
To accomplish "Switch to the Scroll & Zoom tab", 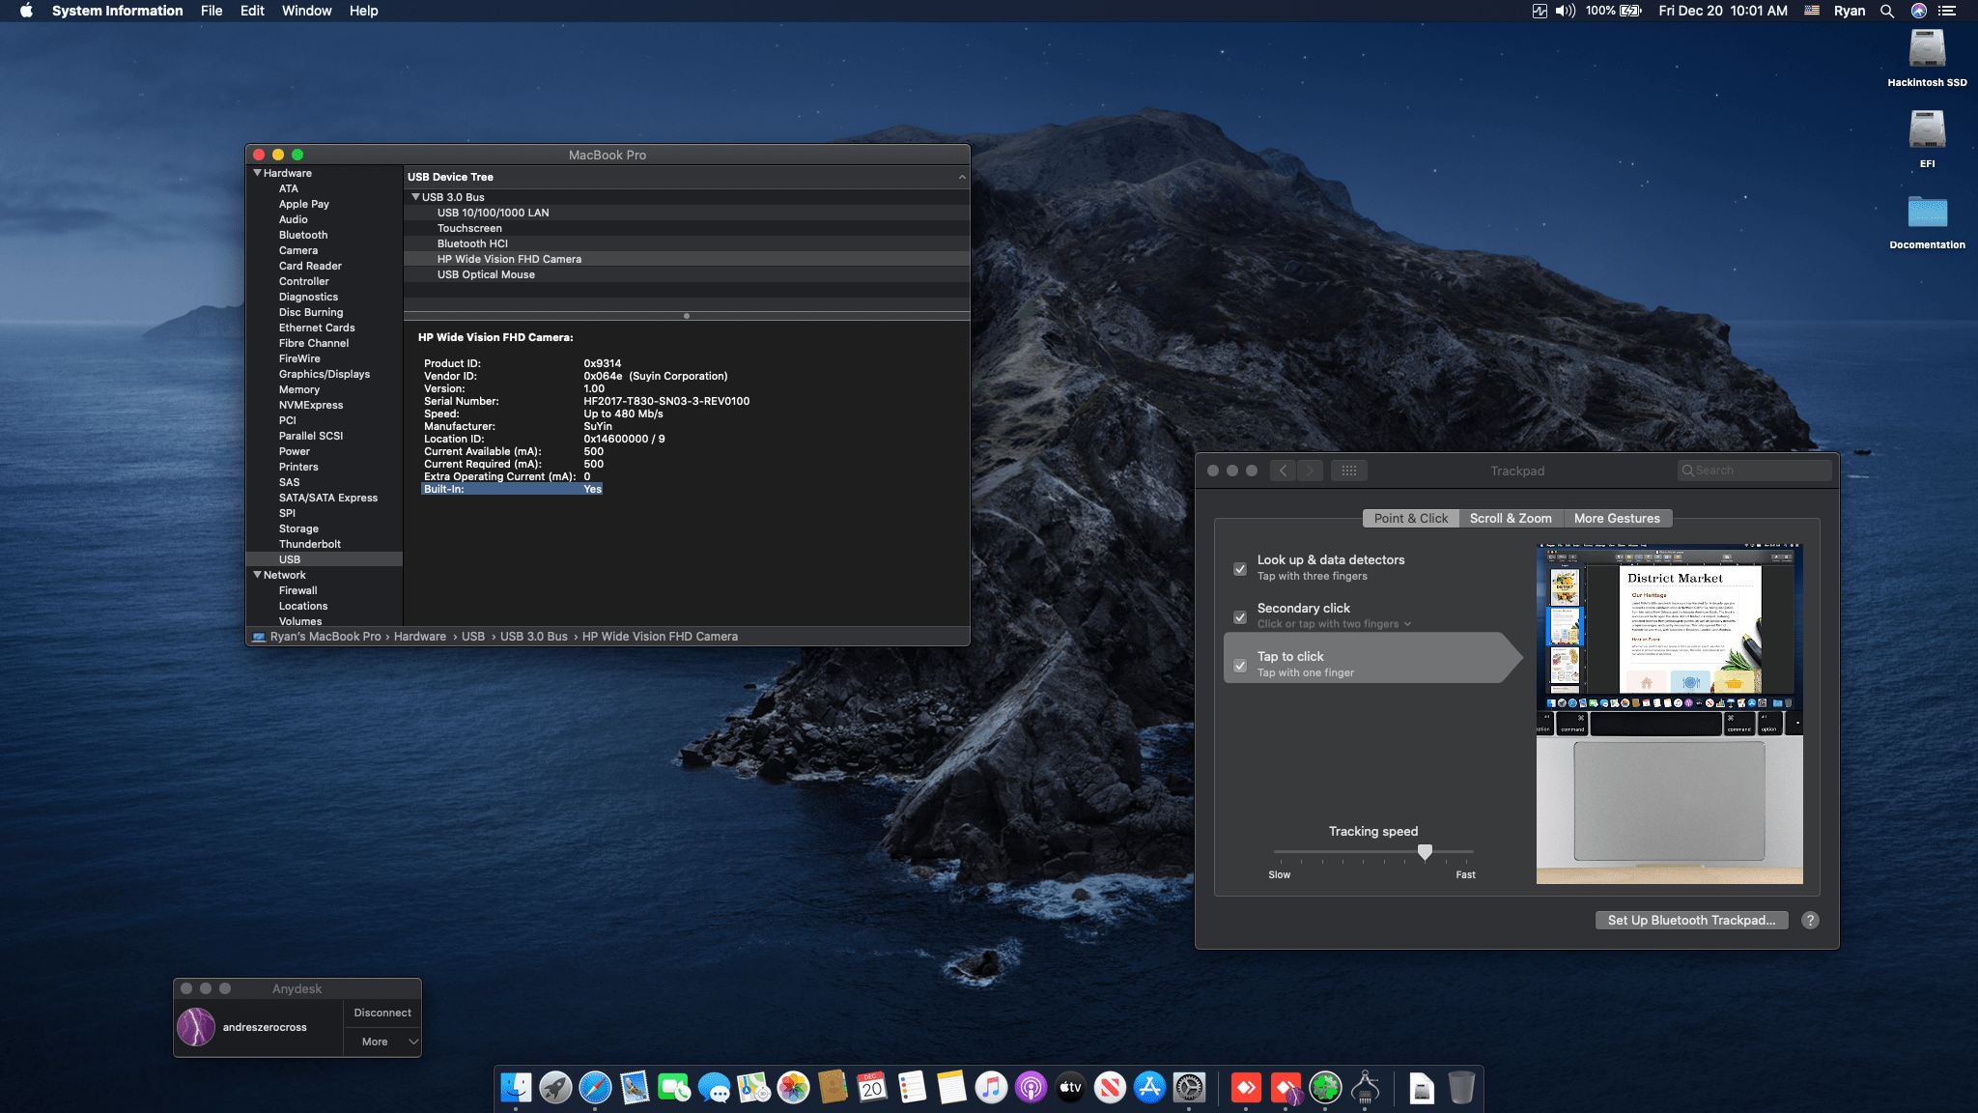I will [1511, 519].
